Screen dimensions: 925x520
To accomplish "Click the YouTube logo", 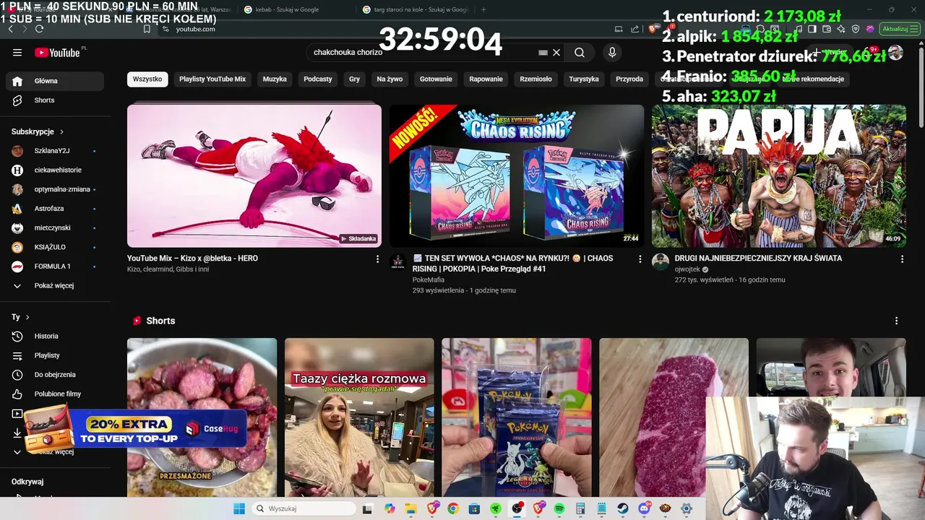I will tap(58, 53).
